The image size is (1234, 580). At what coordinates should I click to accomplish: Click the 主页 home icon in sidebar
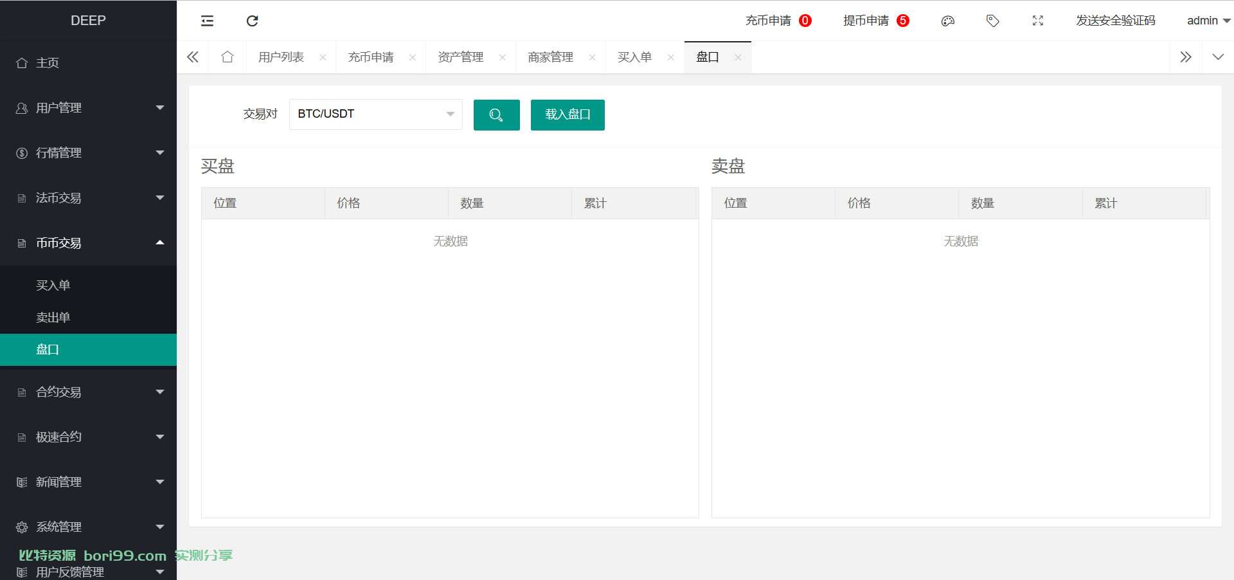point(22,63)
